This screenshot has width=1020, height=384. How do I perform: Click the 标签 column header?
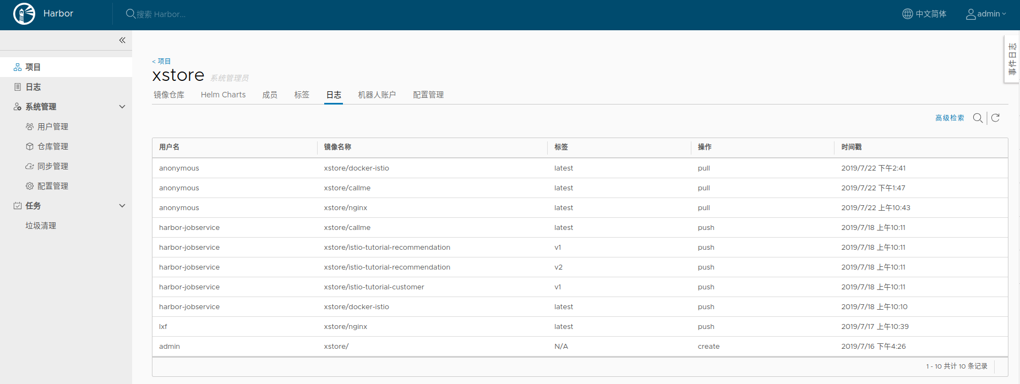click(561, 147)
